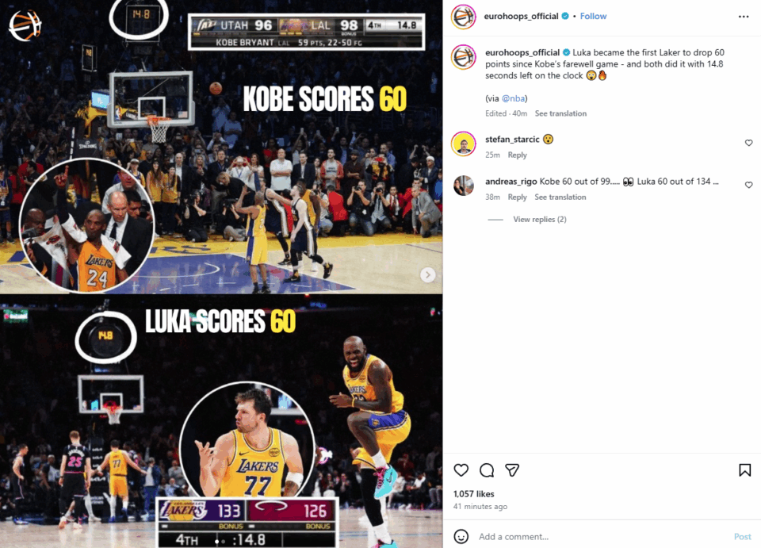761x548 pixels.
Task: Reply to stefan_starcic's comment
Action: 517,155
